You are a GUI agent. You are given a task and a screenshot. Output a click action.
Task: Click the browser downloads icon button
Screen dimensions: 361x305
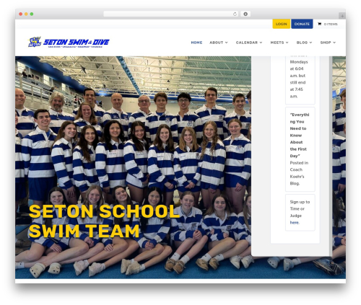point(245,14)
